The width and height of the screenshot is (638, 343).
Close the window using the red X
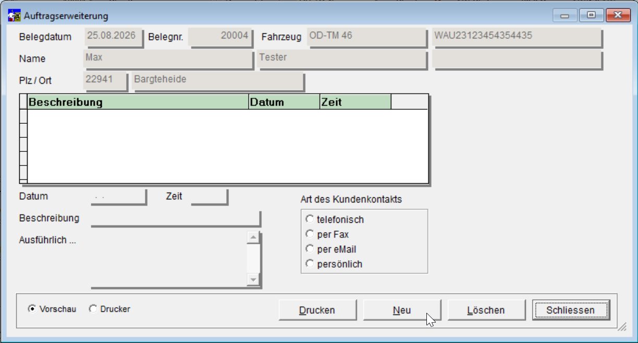tap(618, 16)
